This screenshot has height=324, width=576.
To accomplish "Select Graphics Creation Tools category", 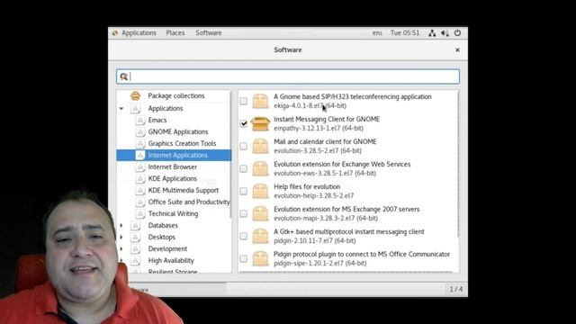I will (x=182, y=143).
